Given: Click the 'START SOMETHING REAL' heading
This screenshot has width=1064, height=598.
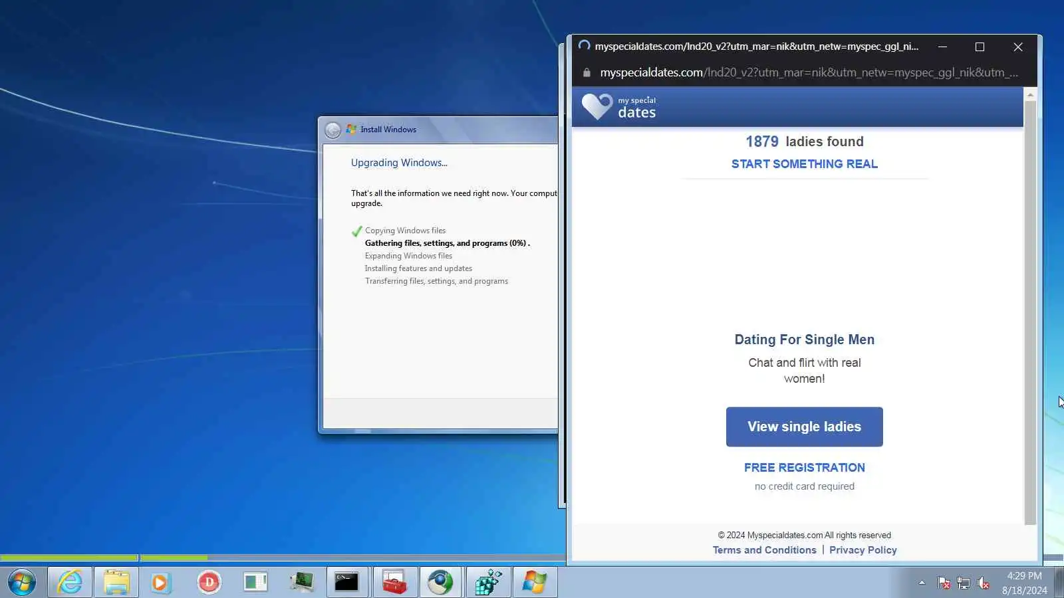Looking at the screenshot, I should click(x=804, y=164).
